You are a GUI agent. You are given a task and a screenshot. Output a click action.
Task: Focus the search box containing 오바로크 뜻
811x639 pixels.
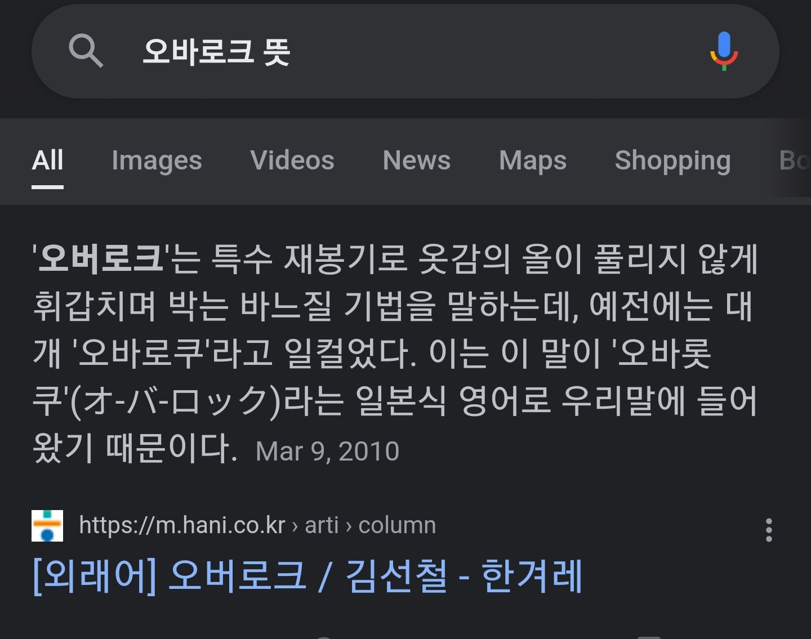pyautogui.click(x=405, y=51)
